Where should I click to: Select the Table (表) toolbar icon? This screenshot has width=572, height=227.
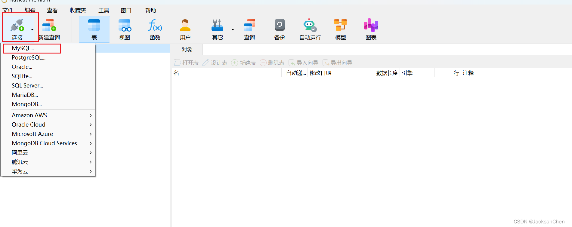point(94,25)
